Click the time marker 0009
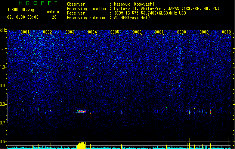The width and height of the screenshot is (235, 149). pos(204,32)
